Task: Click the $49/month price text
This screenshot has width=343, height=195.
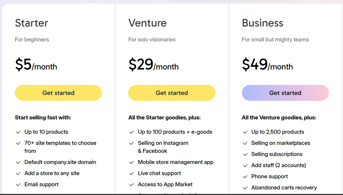Action: click(267, 65)
